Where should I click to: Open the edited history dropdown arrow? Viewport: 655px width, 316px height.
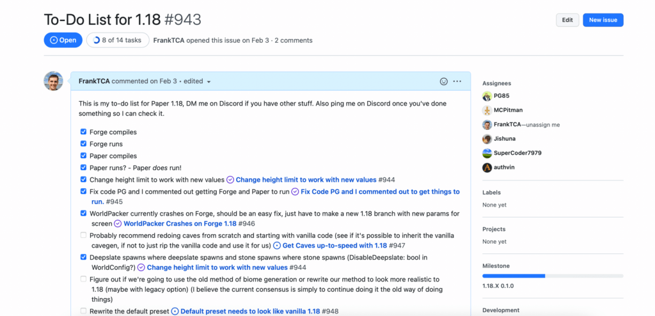pos(209,81)
